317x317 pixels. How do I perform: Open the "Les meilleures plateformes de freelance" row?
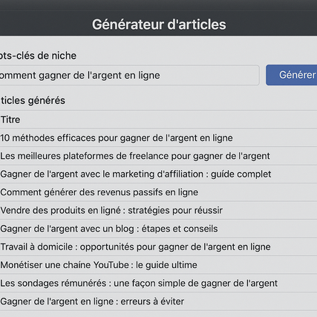pos(158,156)
